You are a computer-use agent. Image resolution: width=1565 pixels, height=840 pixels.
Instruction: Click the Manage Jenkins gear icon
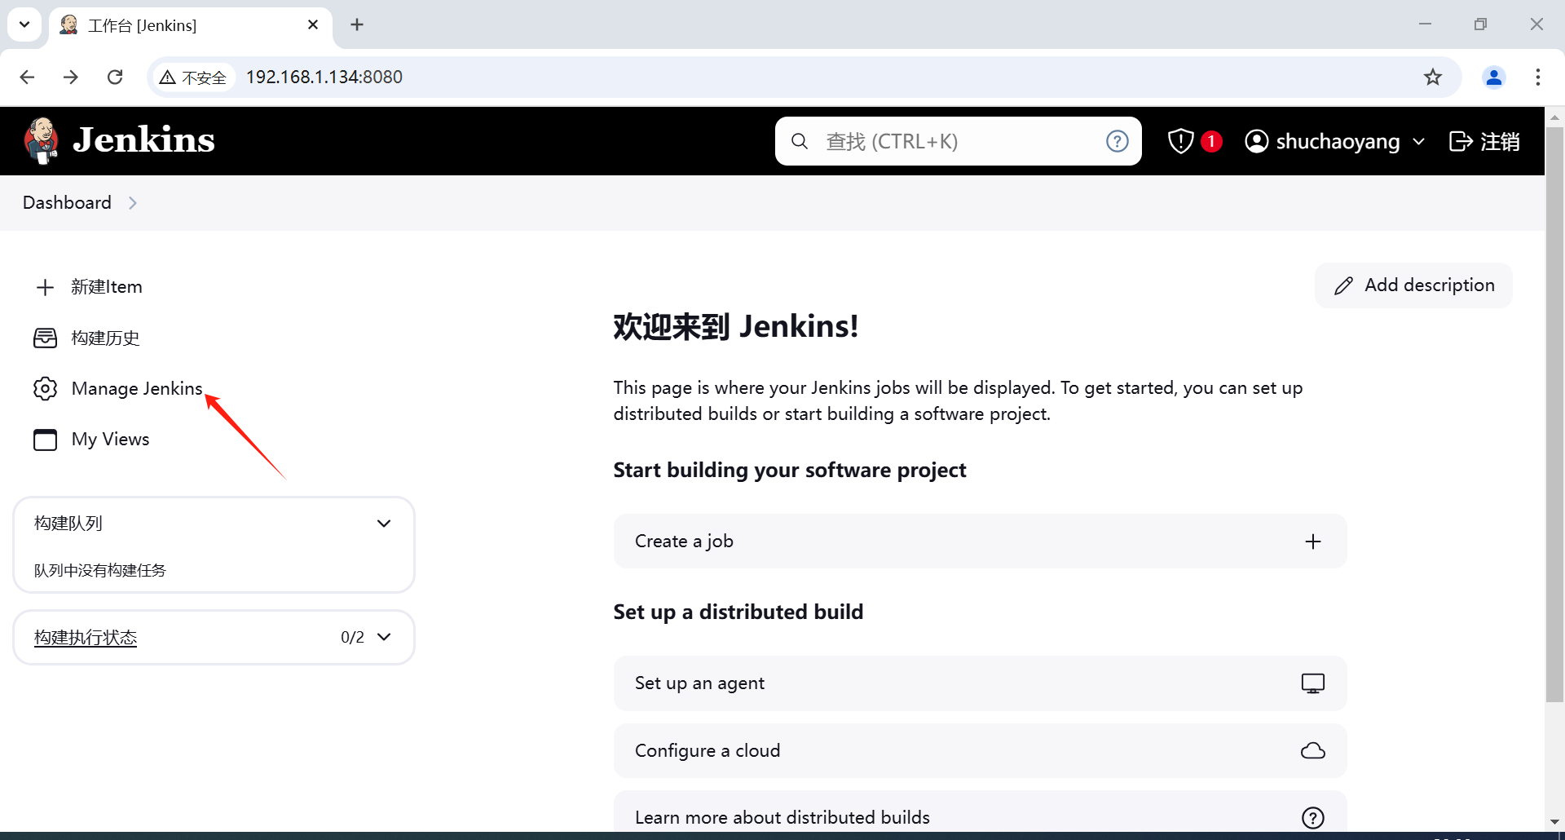click(x=45, y=388)
